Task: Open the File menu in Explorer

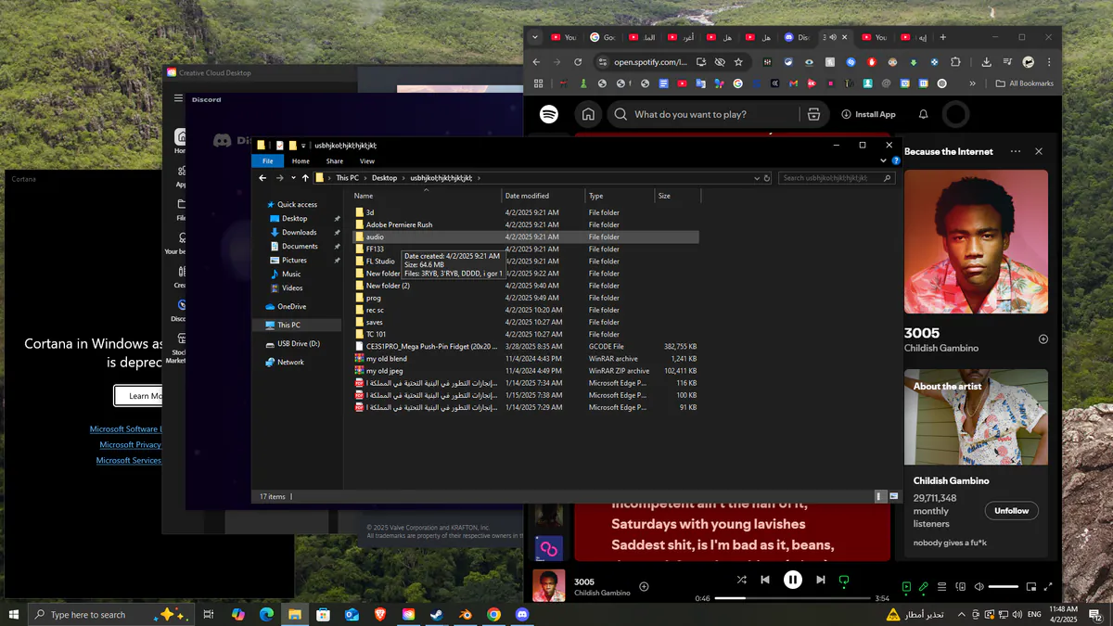Action: tap(267, 161)
